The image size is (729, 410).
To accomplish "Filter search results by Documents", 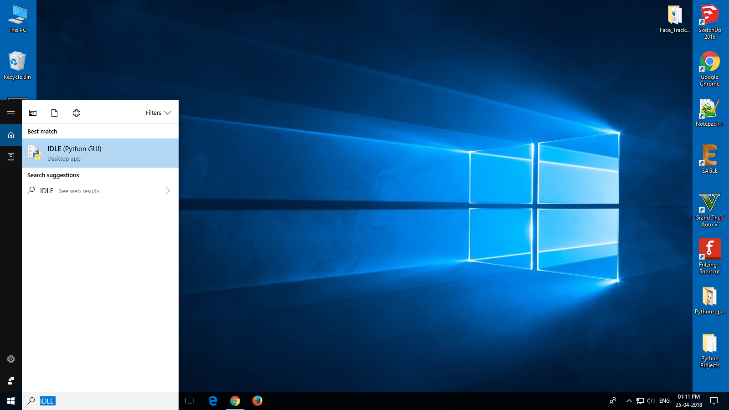I will (55, 113).
